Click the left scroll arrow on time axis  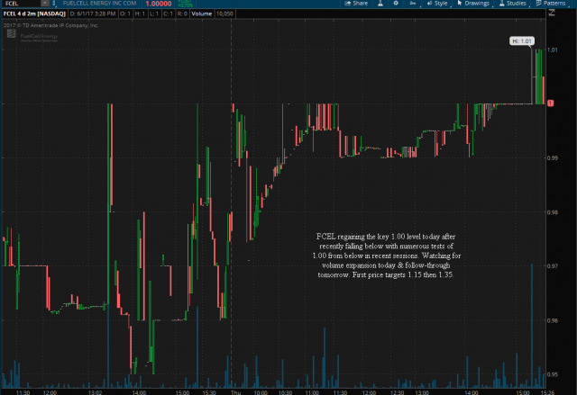5,391
